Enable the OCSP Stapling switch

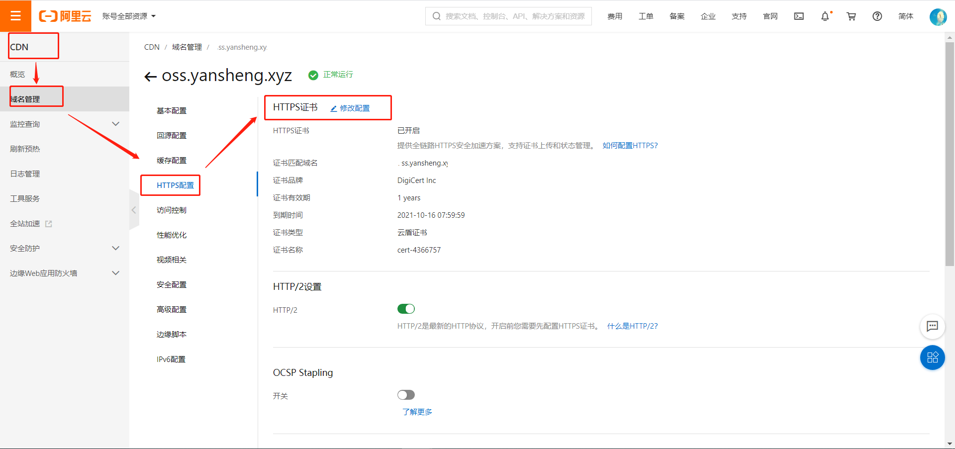coord(406,395)
